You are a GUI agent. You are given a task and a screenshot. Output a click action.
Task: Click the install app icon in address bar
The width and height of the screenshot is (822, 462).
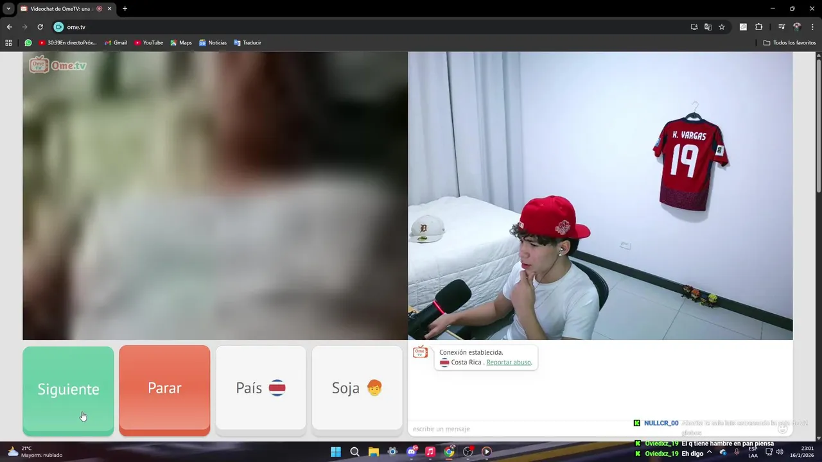(x=694, y=27)
